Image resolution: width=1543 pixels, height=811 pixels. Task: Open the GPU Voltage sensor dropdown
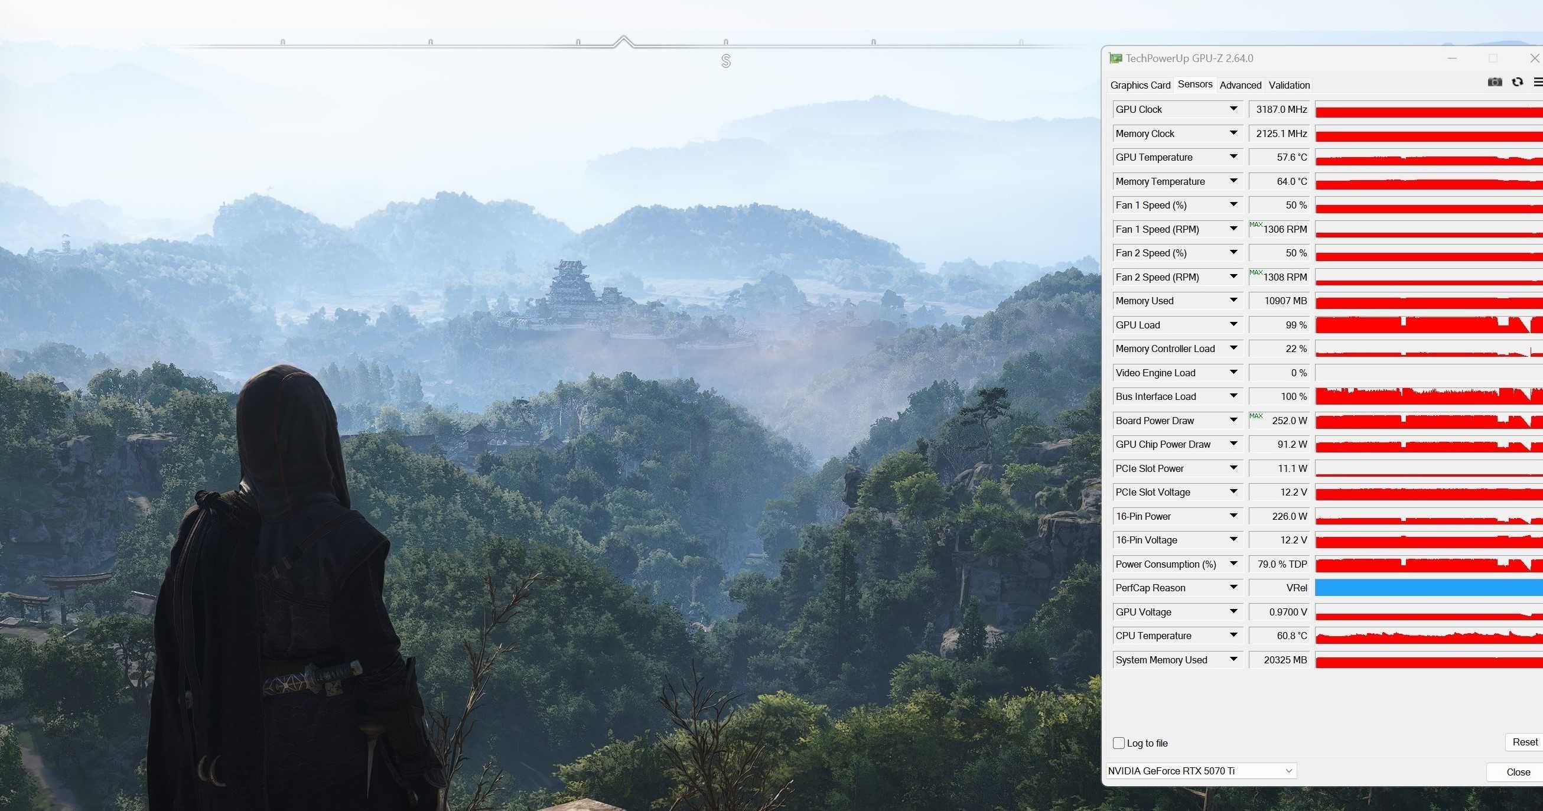(1233, 611)
